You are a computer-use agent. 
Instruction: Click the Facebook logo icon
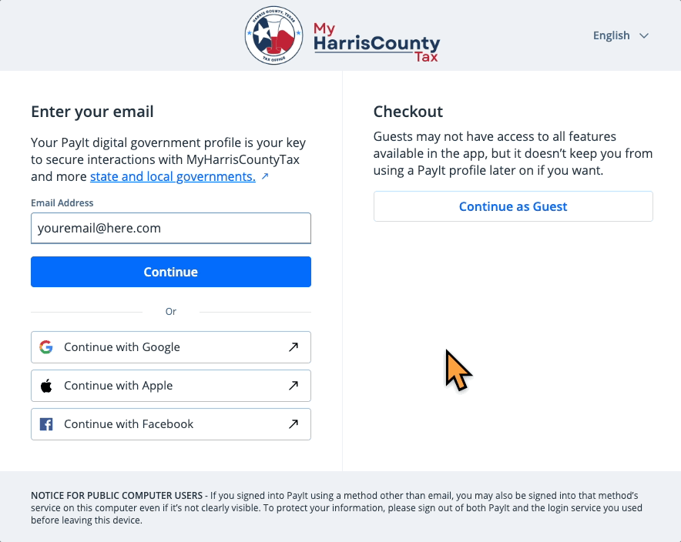[46, 424]
